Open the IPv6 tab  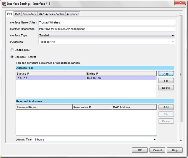click(17, 14)
